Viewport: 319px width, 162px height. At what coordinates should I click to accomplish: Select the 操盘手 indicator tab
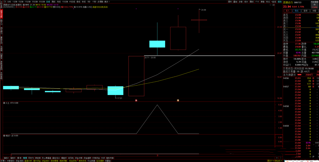[x=64, y=158]
